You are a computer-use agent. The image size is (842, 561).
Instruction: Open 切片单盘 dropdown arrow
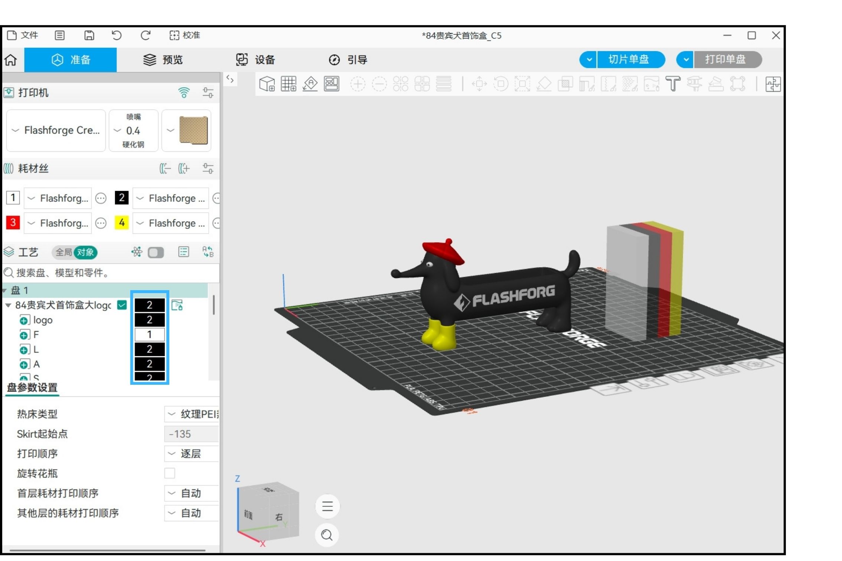pos(588,59)
